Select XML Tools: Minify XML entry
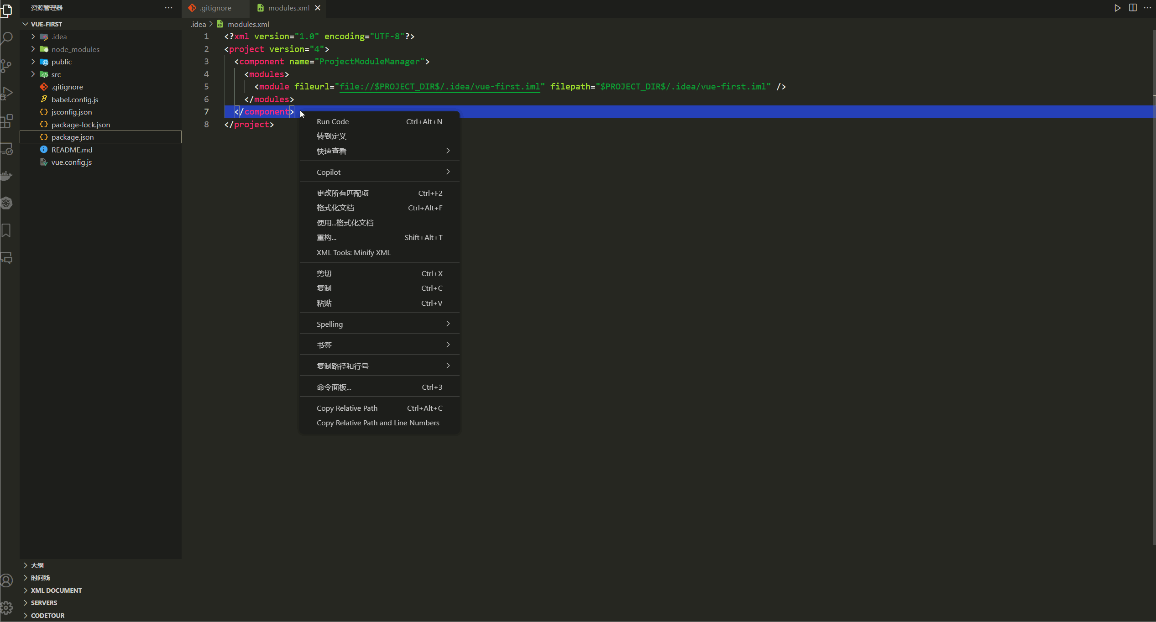Screen dimensions: 1156x622 pyautogui.click(x=353, y=252)
